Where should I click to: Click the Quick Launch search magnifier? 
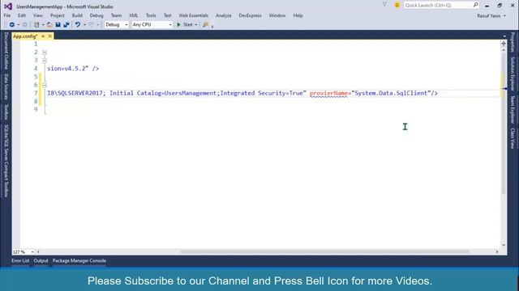pyautogui.click(x=476, y=5)
